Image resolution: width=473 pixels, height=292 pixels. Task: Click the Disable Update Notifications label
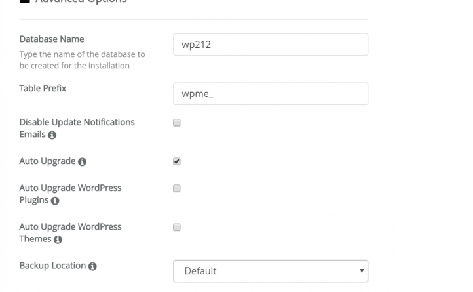click(77, 128)
